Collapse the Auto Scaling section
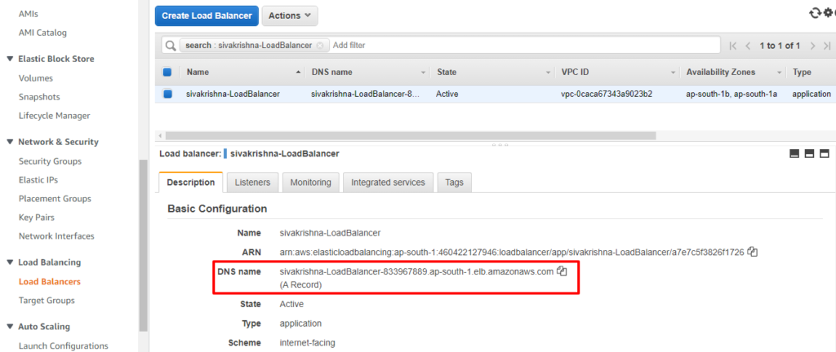The width and height of the screenshot is (836, 352). [10, 327]
